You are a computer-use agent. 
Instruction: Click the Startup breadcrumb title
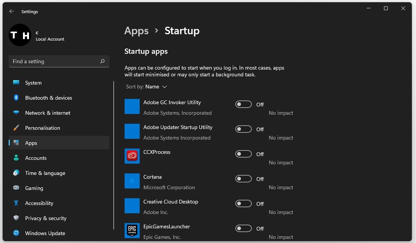click(182, 31)
